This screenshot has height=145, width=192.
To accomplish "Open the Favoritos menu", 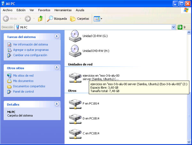I will click(x=44, y=10).
